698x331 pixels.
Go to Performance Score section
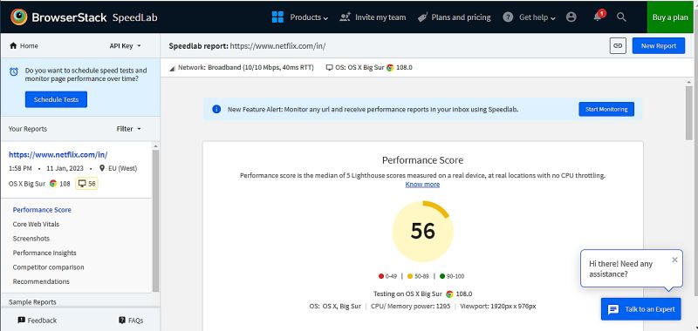(42, 210)
